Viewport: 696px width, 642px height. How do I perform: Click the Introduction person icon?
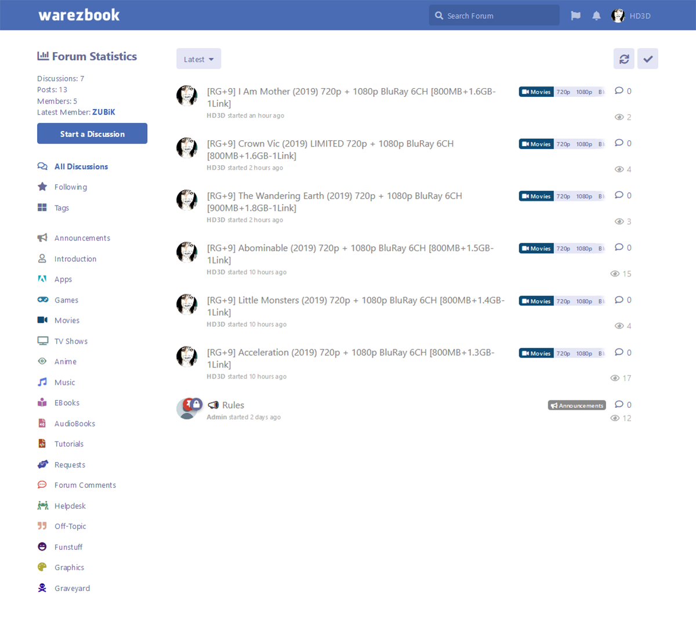[42, 258]
